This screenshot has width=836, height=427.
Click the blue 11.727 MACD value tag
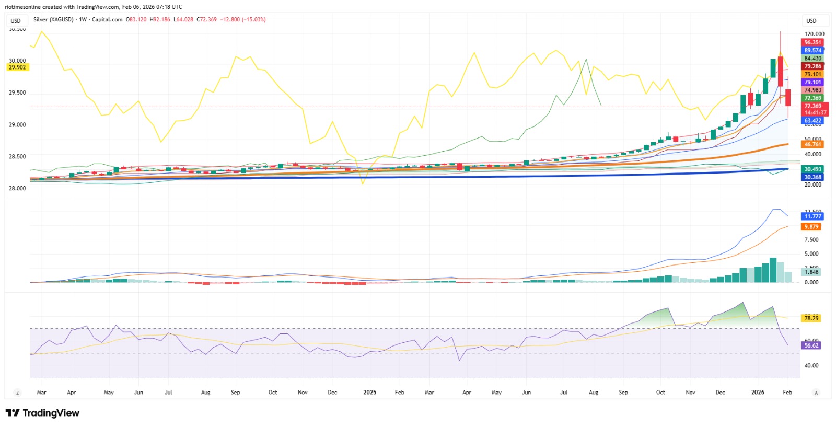pos(812,216)
